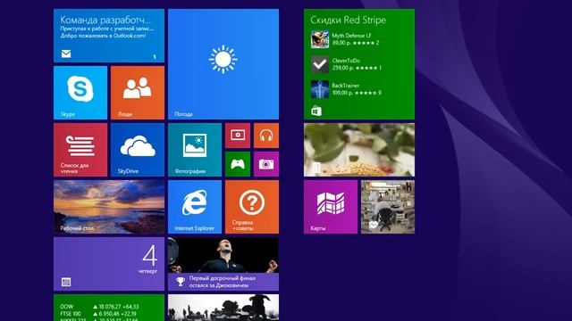Select BackTrainer app in Store tile
The height and width of the screenshot is (321, 572).
click(346, 89)
